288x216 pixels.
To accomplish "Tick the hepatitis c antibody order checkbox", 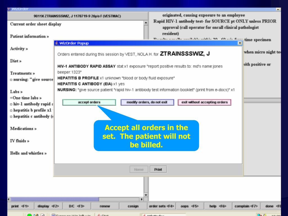I will click(x=11, y=117).
